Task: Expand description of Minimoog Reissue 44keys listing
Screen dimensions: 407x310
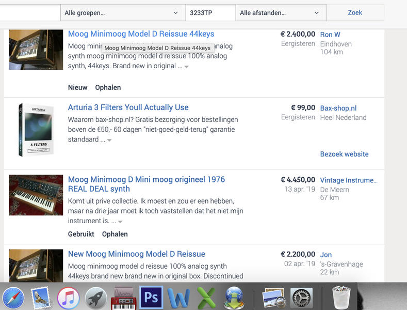Action: [x=186, y=67]
